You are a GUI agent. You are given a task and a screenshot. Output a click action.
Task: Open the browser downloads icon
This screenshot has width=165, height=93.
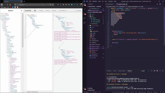[x=61, y=5]
